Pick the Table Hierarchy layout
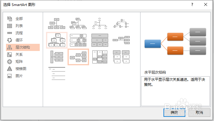Image resolution: width=214 pixels, height=121 pixels. 100,40
